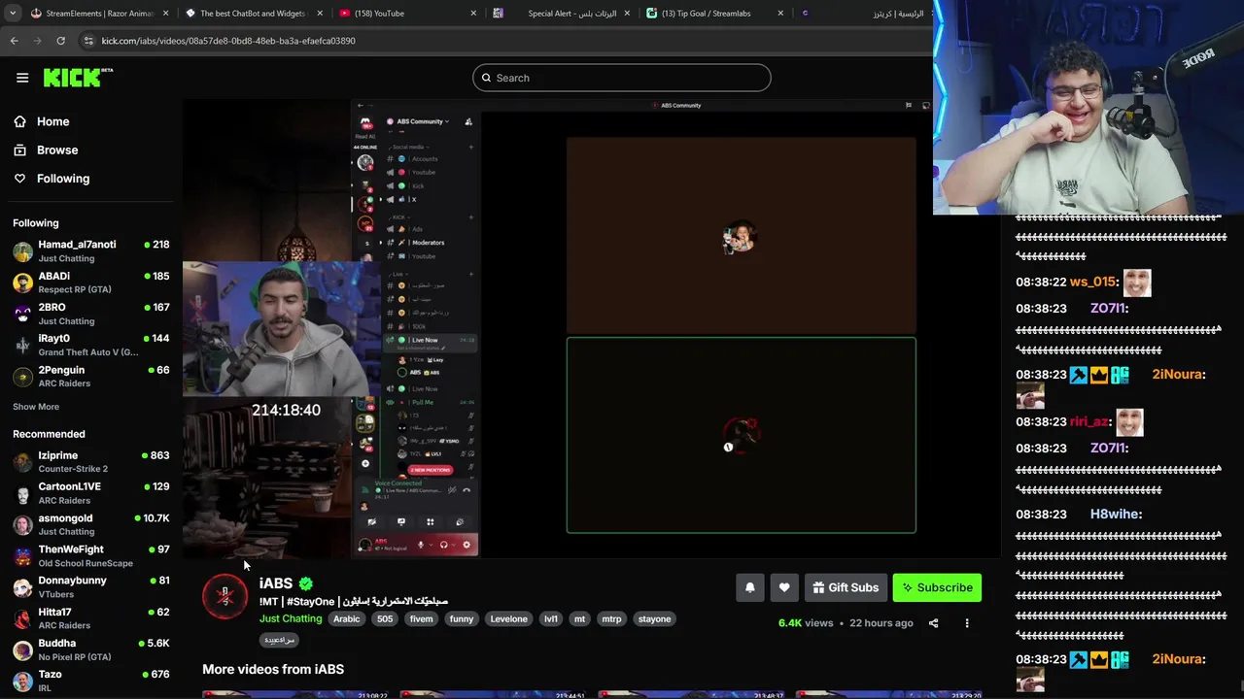This screenshot has height=699, width=1244.
Task: Click the green Subscribe button
Action: [x=937, y=587]
